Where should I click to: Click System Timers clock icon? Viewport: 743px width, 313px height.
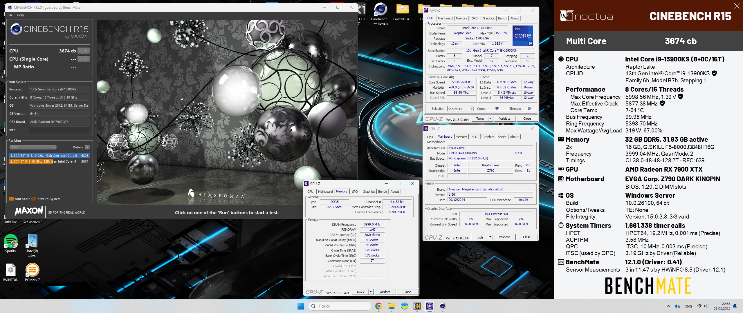pyautogui.click(x=561, y=225)
